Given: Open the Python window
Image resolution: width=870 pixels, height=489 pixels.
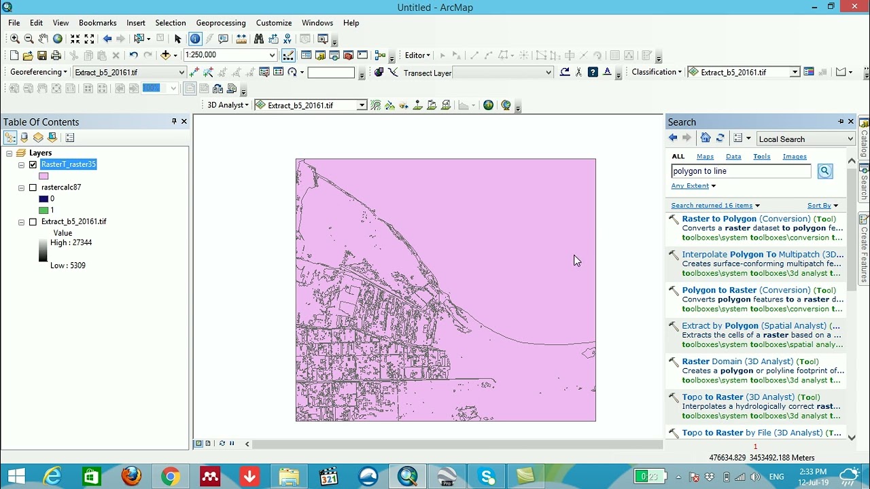Looking at the screenshot, I should [362, 55].
